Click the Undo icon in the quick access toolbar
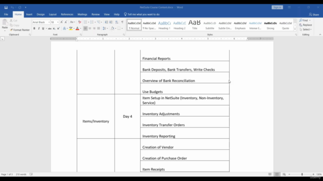 point(12,8)
